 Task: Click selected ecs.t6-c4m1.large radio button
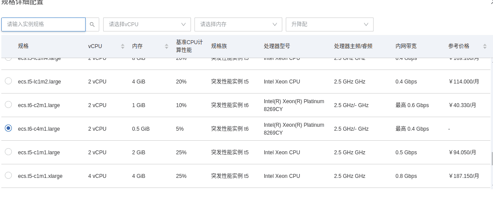tap(8, 129)
